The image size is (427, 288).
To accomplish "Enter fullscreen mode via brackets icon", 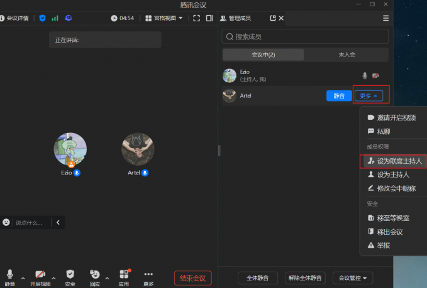I will coord(197,18).
